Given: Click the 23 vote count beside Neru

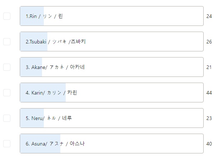Looking at the screenshot, I should point(209,118).
